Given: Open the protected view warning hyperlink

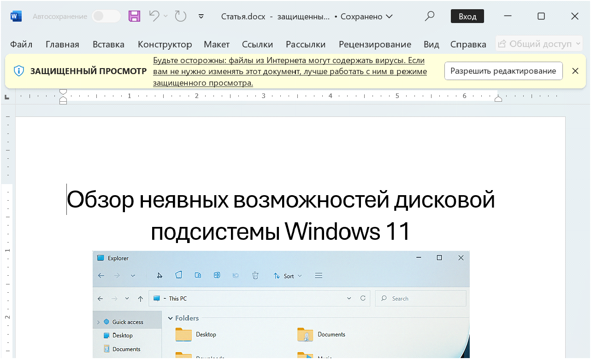Looking at the screenshot, I should pos(288,71).
